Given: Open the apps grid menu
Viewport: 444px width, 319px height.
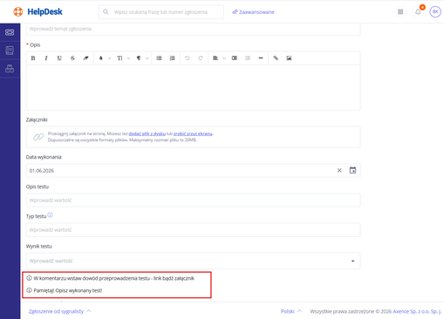Looking at the screenshot, I should click(x=400, y=12).
